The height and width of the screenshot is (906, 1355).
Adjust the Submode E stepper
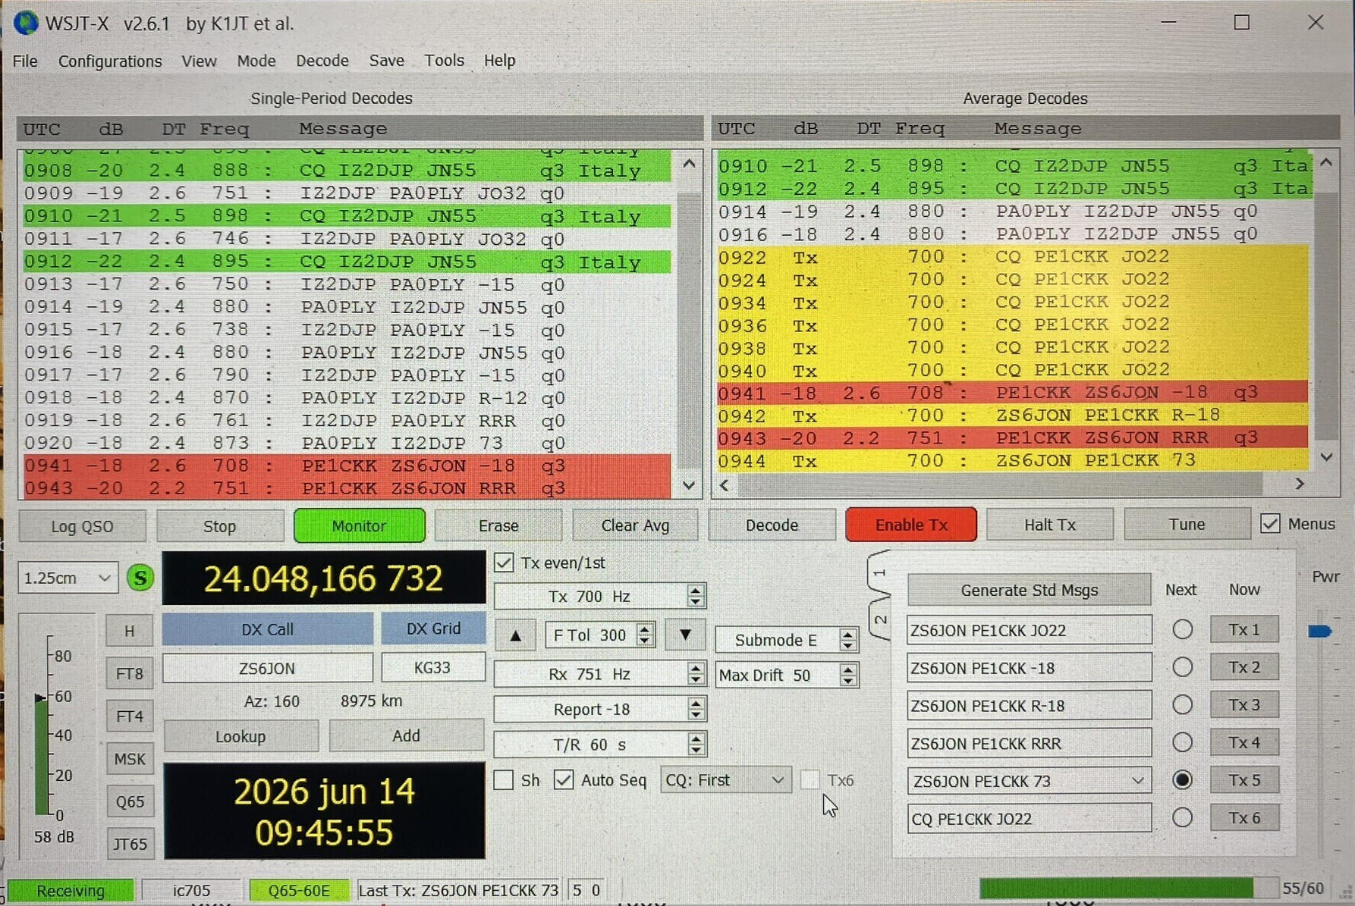pos(847,640)
